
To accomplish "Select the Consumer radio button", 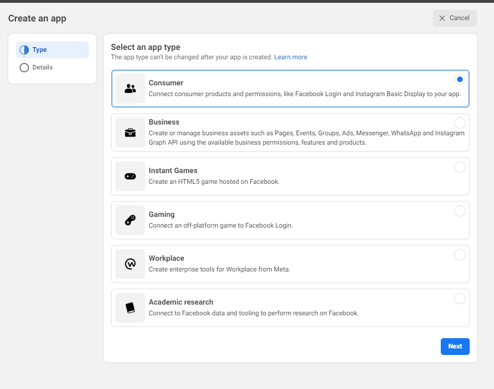I will tap(459, 79).
